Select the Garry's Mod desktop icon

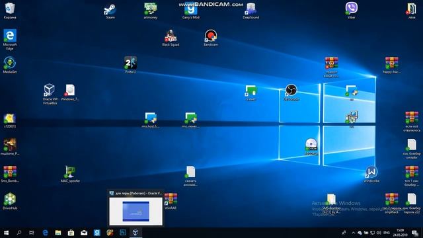[x=191, y=11]
